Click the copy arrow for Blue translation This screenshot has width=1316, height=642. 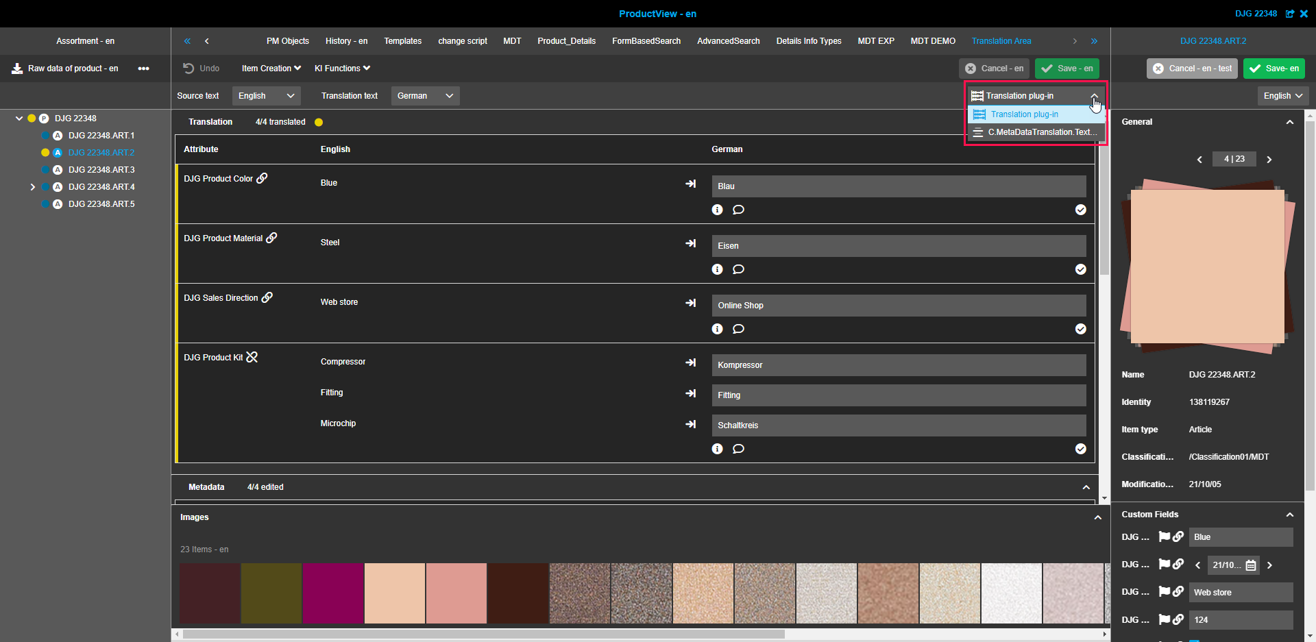pos(690,184)
